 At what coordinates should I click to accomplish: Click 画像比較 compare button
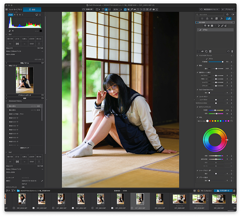88,9
